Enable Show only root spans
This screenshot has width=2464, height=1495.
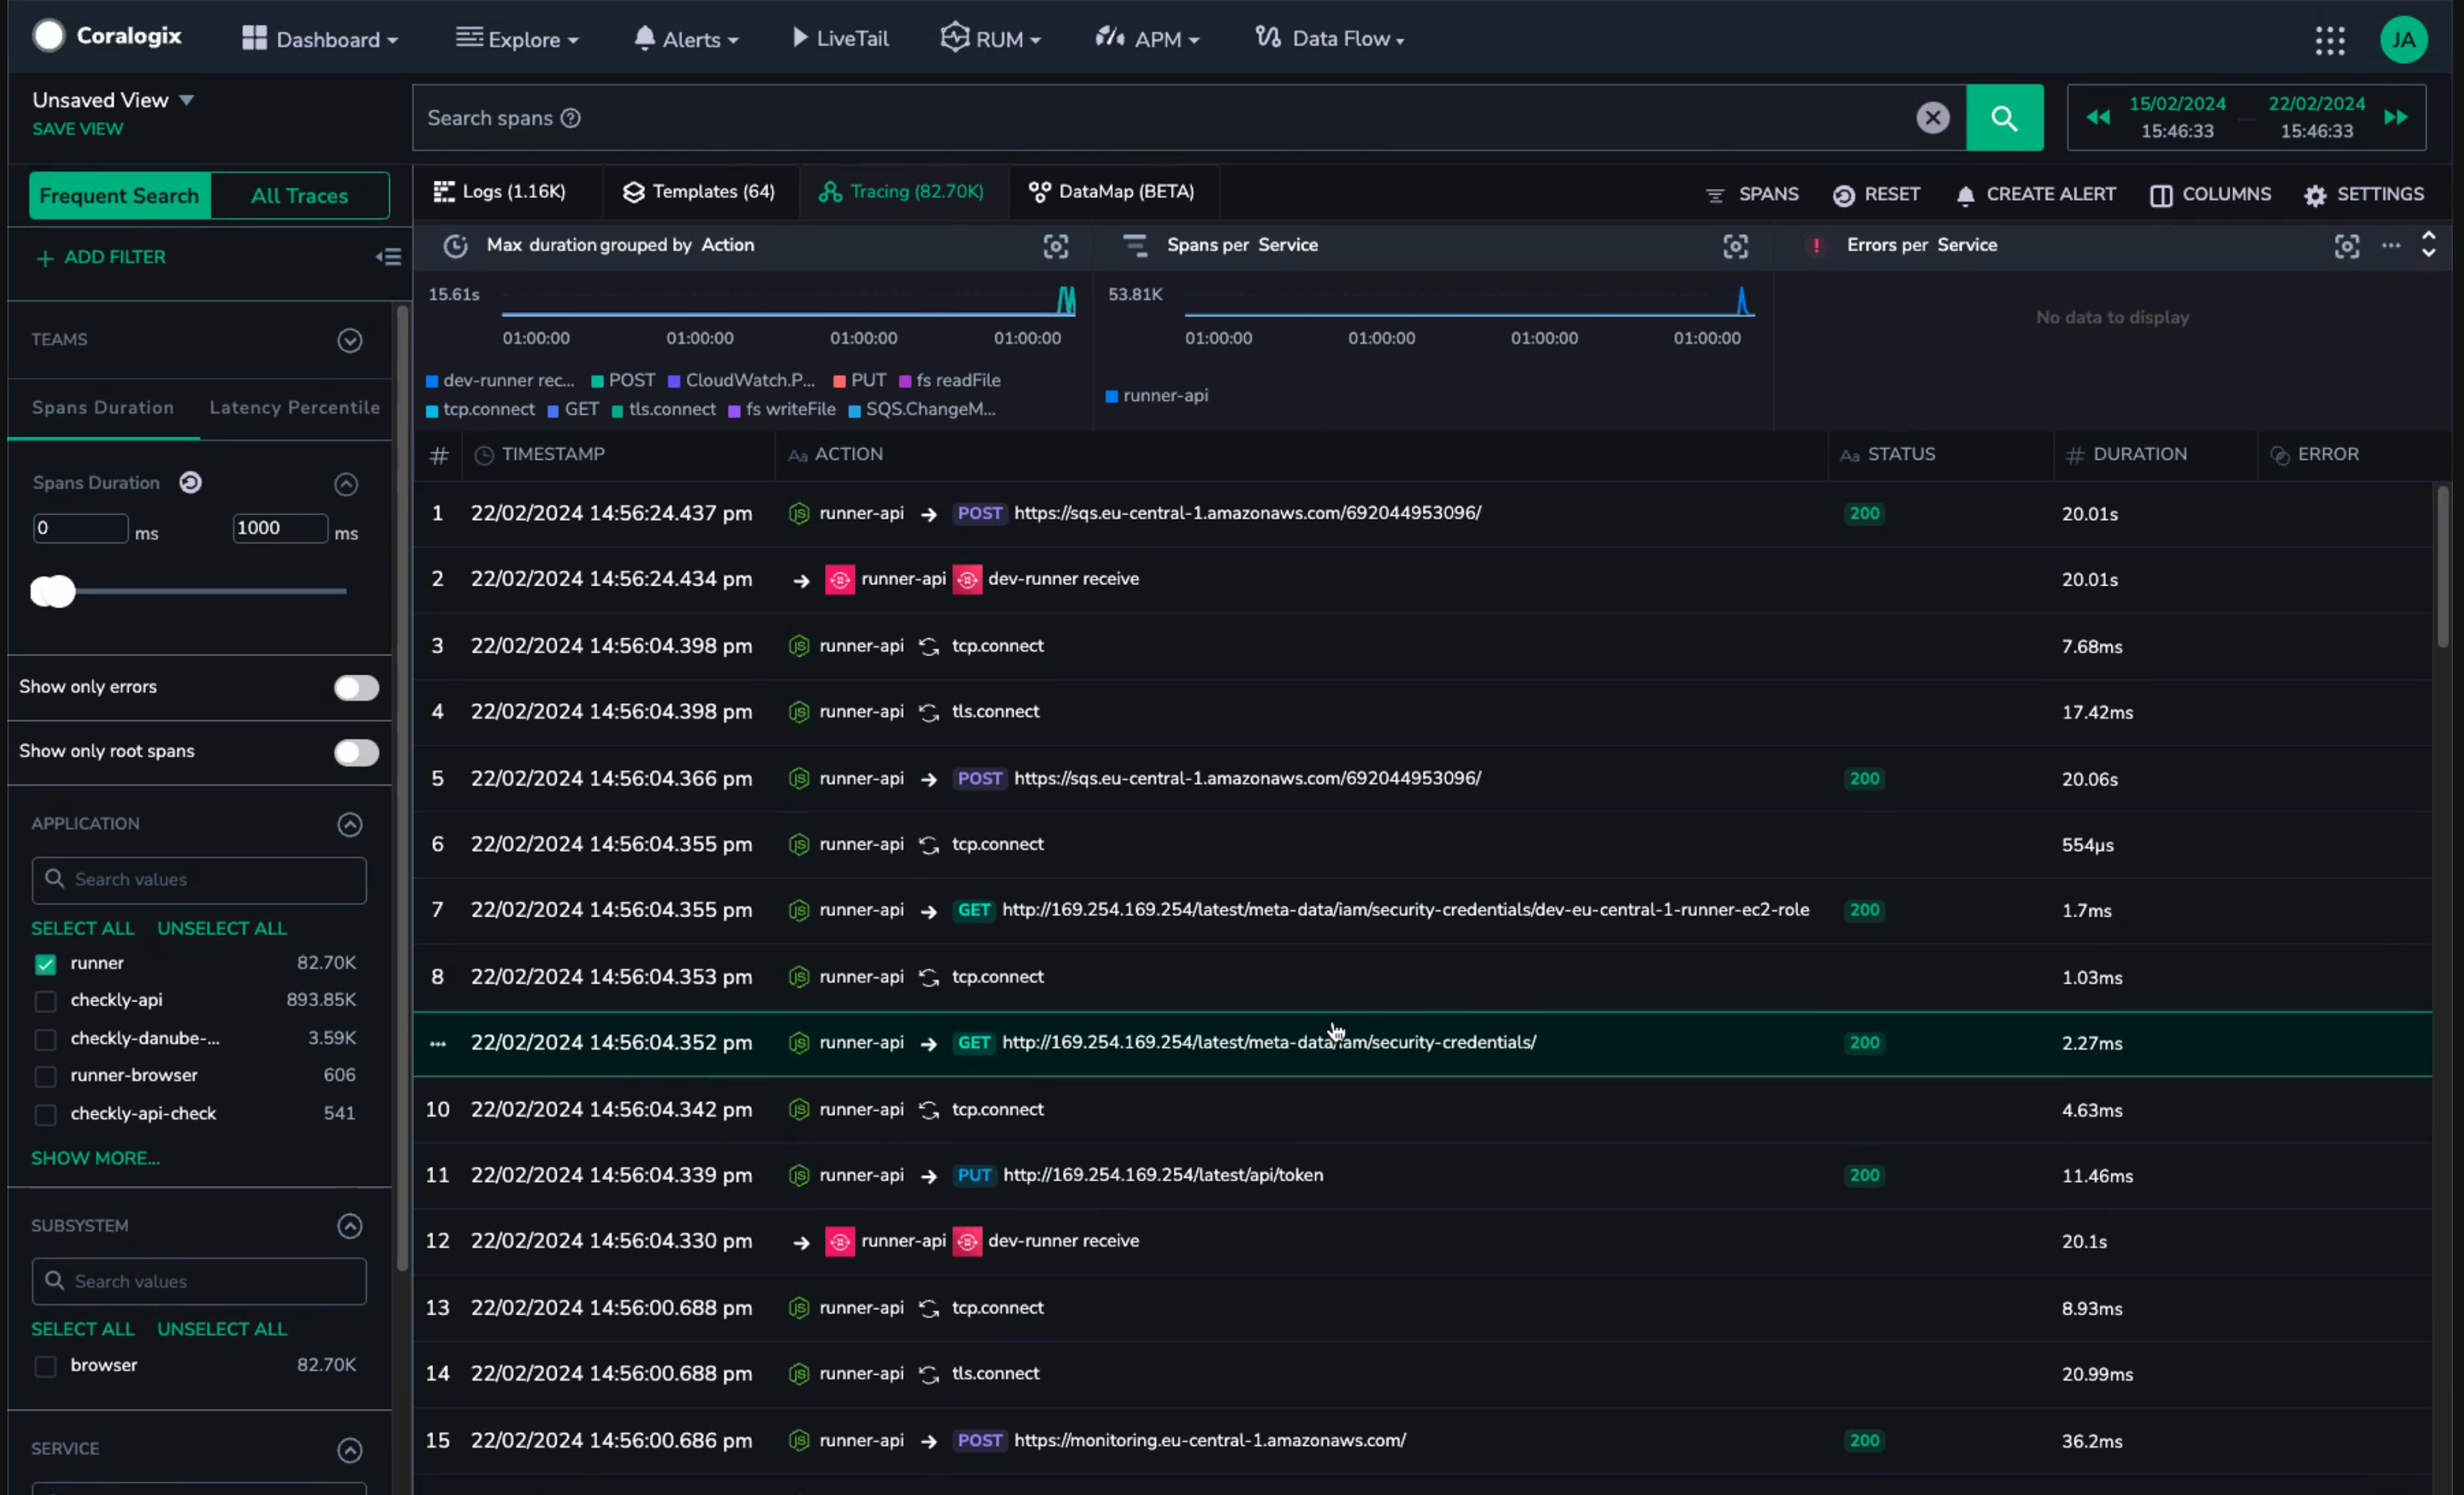tap(356, 753)
